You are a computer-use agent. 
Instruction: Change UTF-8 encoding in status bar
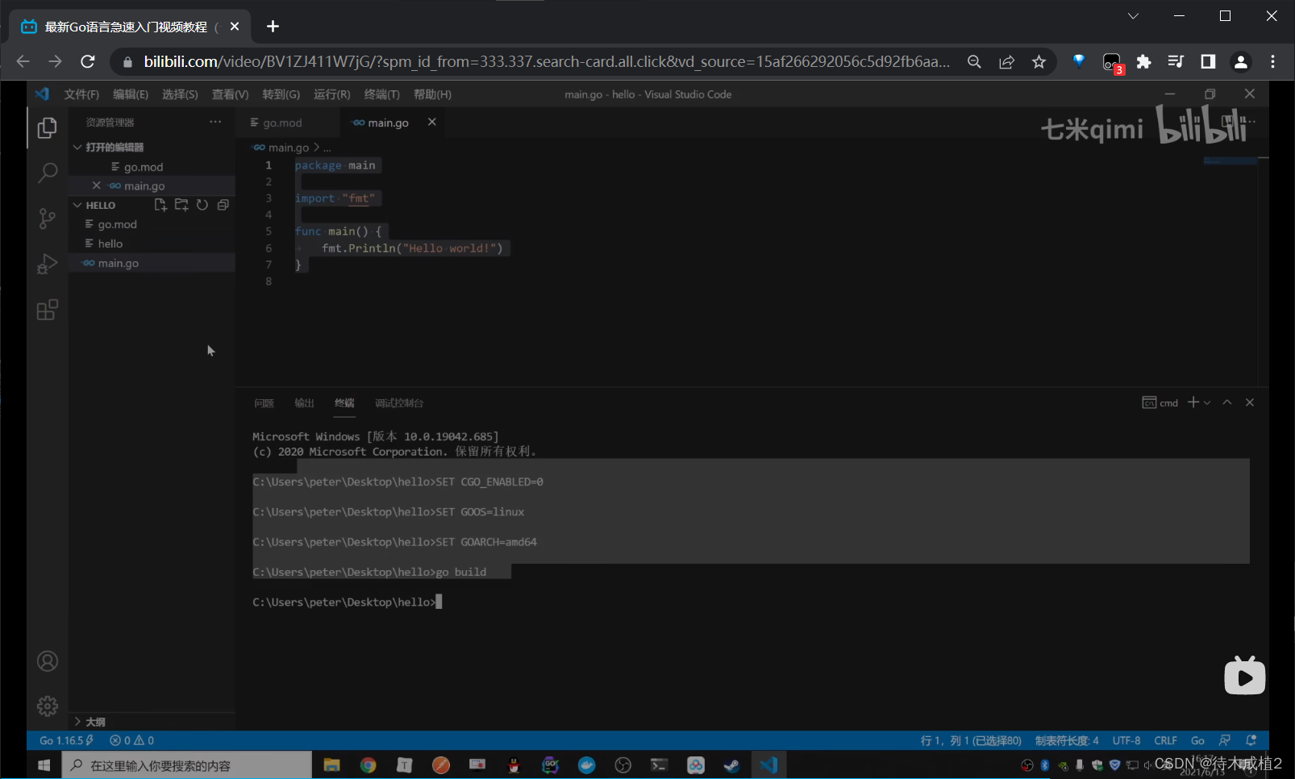coord(1126,740)
